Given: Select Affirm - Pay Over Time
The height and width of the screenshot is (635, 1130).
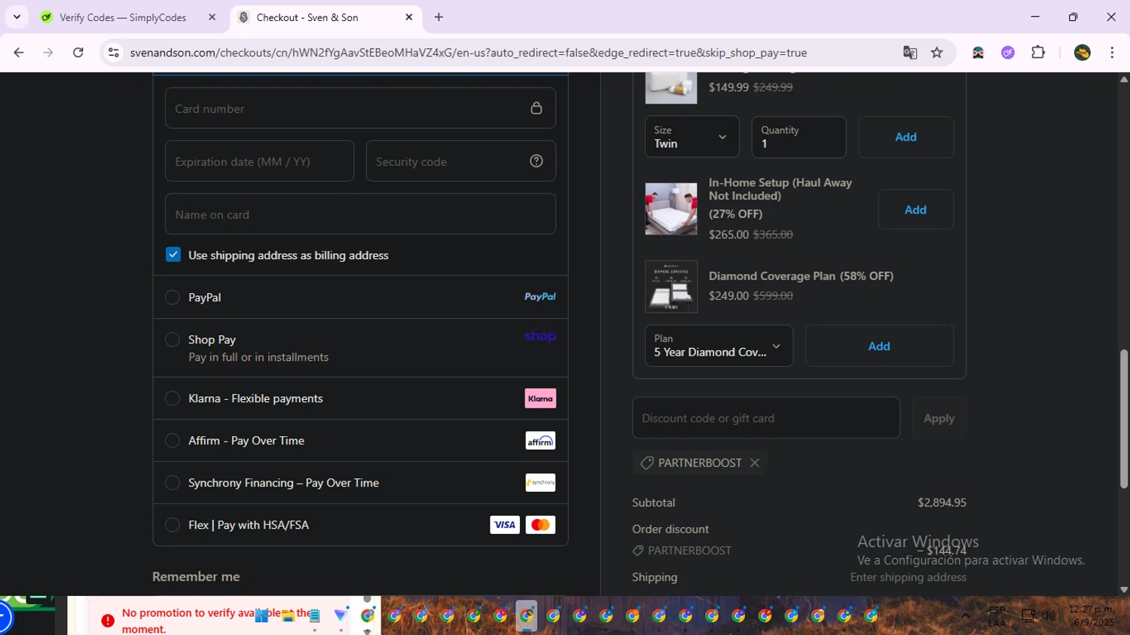Looking at the screenshot, I should (173, 441).
